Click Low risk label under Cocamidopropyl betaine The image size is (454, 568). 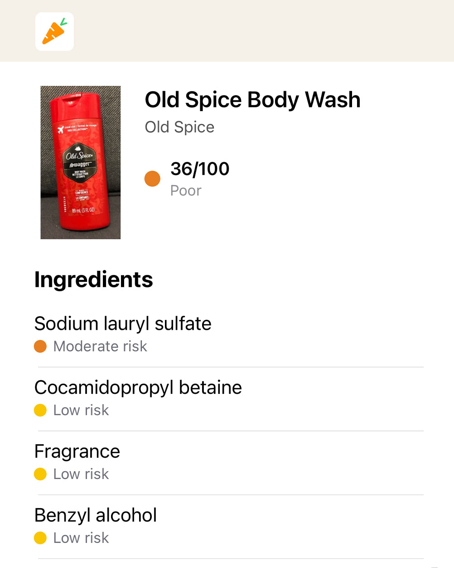81,411
